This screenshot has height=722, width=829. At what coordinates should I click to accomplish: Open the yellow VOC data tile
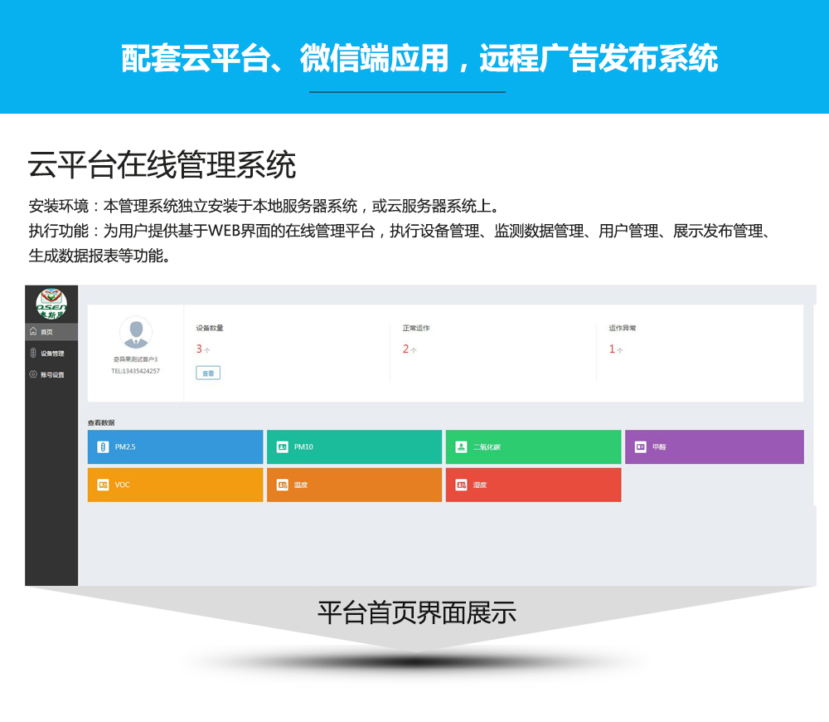(175, 485)
